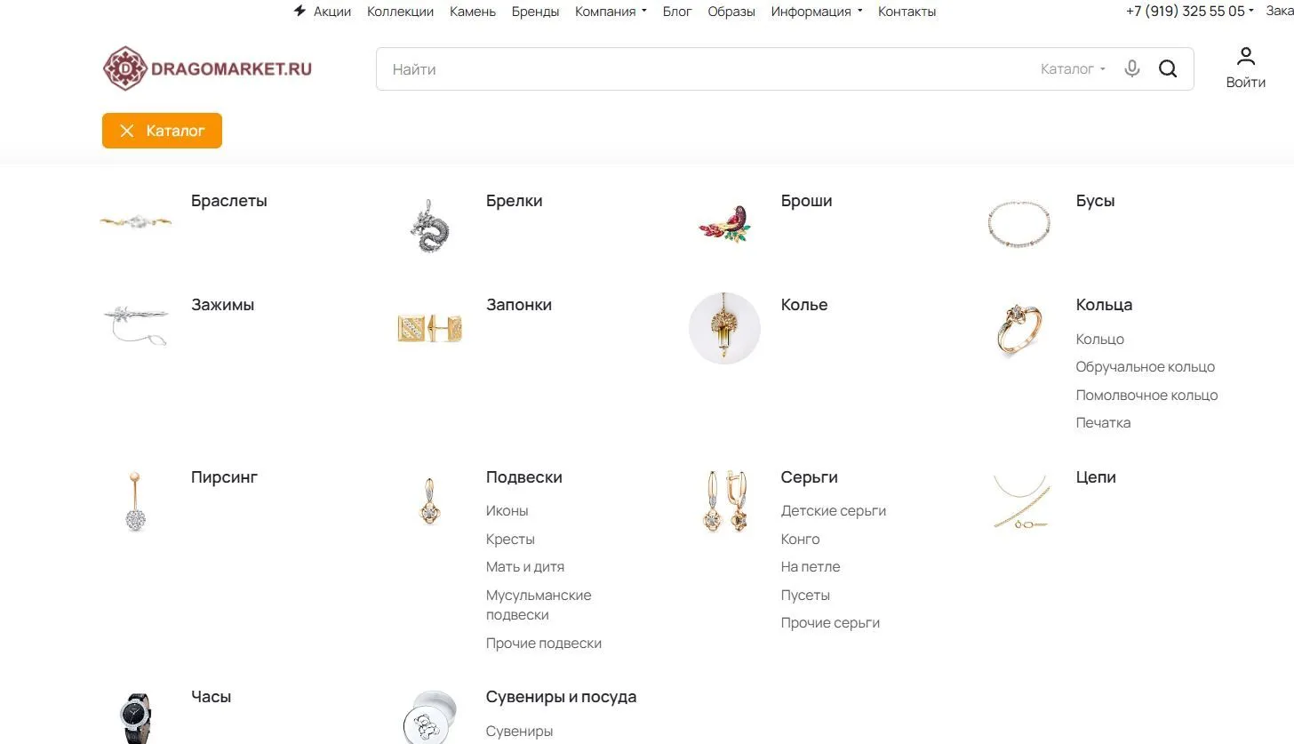The width and height of the screenshot is (1294, 744).
Task: Select the gold cufflinks Запонки image
Action: tap(429, 328)
